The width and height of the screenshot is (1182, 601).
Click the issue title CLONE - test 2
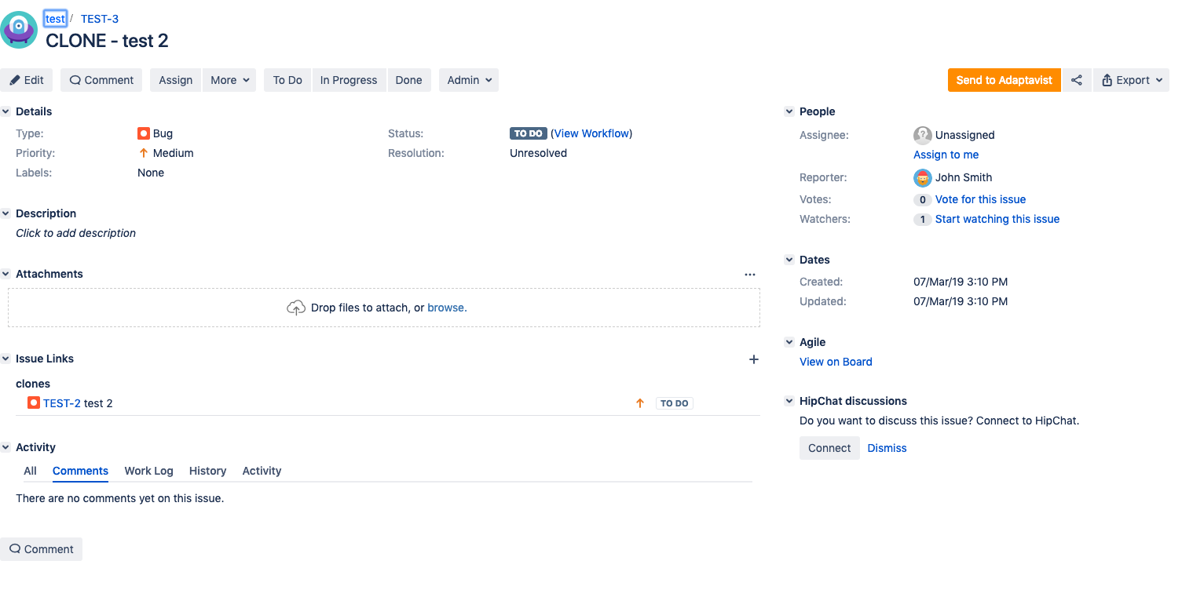(107, 41)
